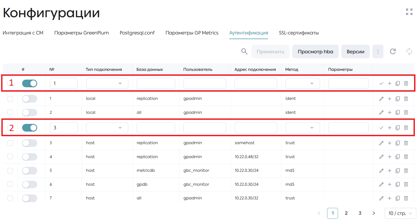Toggle fullscreen with the expand icon

409,12
